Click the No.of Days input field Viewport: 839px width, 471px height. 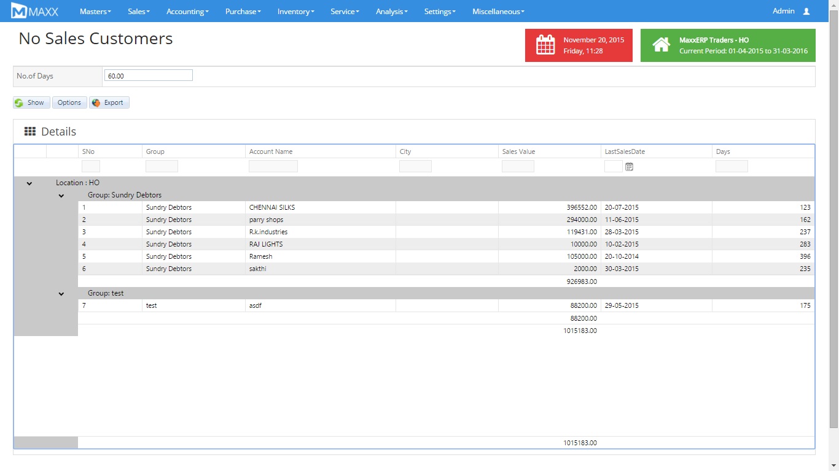(x=148, y=75)
